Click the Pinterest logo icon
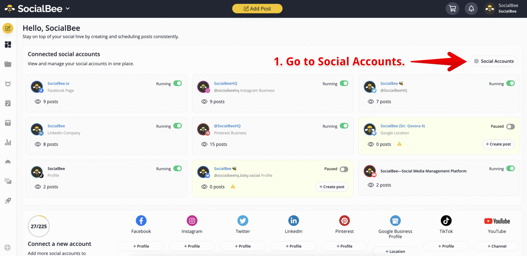 click(x=345, y=221)
